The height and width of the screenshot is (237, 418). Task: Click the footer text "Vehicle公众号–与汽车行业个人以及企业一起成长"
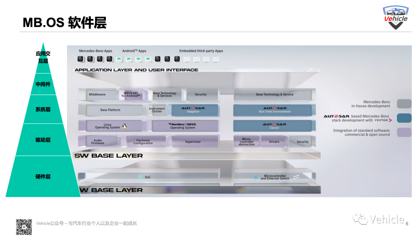[87, 223]
